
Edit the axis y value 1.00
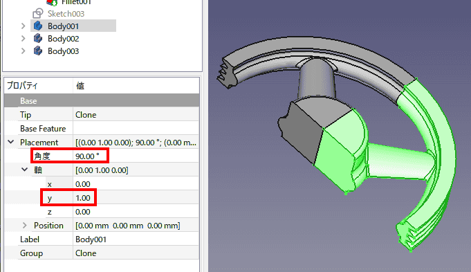click(136, 198)
